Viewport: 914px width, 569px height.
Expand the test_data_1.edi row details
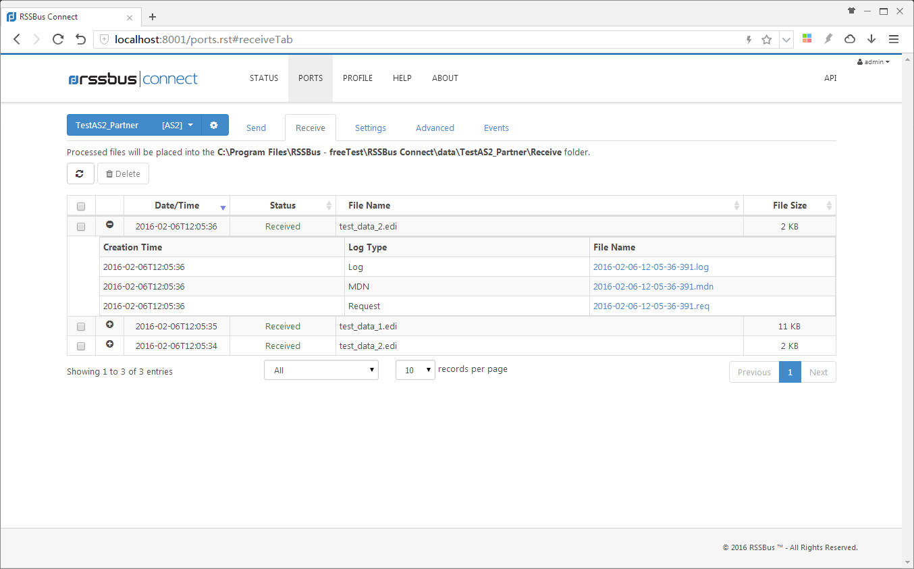[x=110, y=325]
